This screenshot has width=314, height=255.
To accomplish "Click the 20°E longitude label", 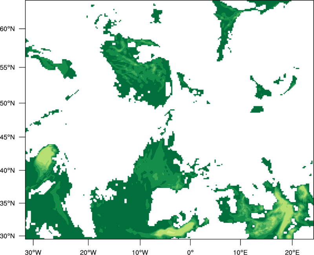I will click(x=292, y=252).
